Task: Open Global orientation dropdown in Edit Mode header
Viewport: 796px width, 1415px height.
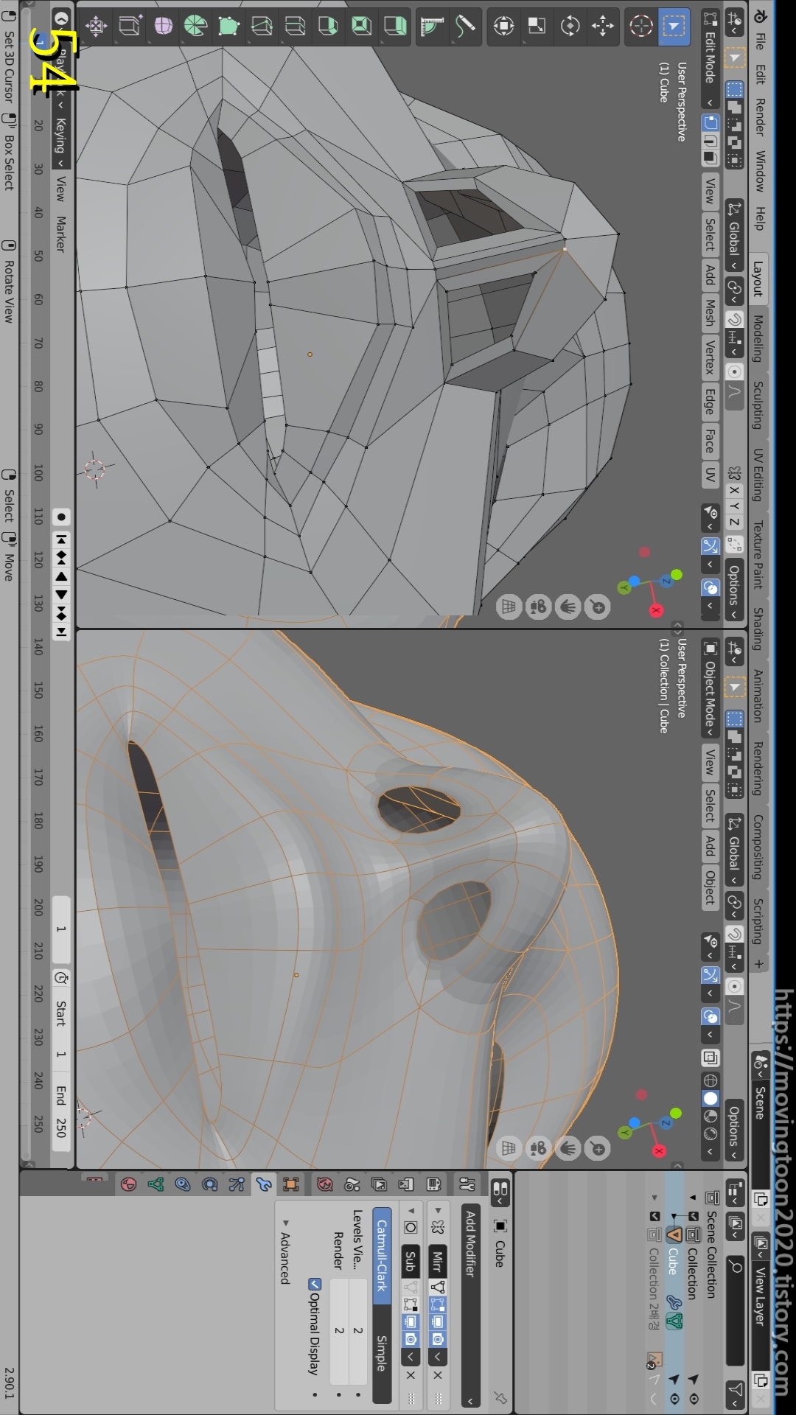Action: (x=734, y=236)
